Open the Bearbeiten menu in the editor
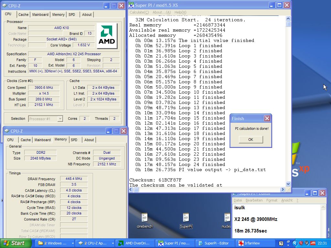This screenshot has width=331, height=248. pyautogui.click(x=254, y=200)
